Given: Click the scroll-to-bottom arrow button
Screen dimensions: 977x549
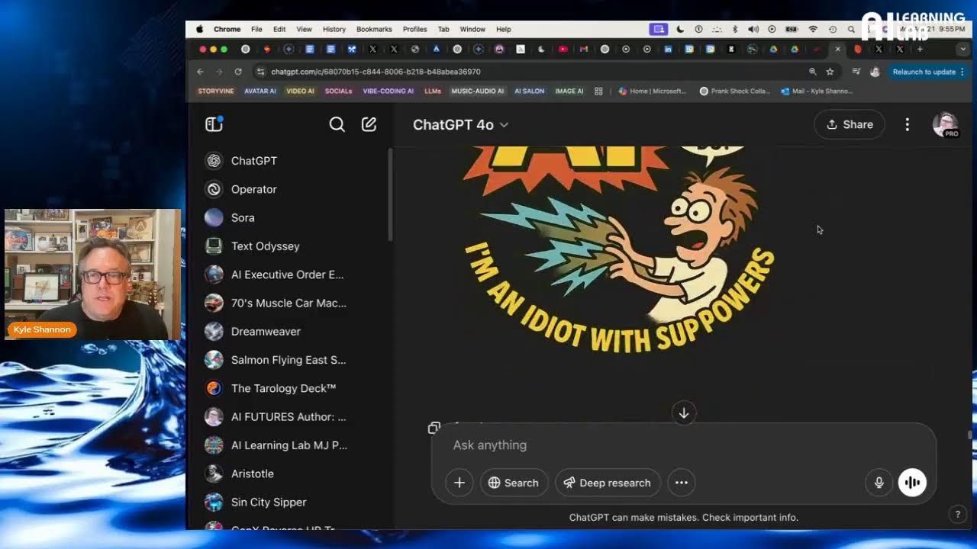Looking at the screenshot, I should tap(684, 413).
